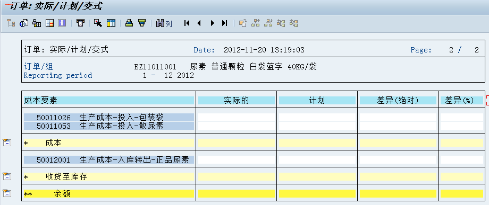
Task: Sort descending with the inverted pyramid icon
Action: pos(142,23)
